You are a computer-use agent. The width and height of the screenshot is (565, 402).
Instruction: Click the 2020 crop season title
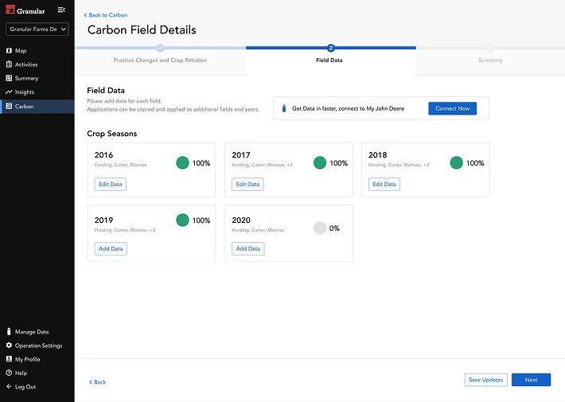tap(241, 221)
